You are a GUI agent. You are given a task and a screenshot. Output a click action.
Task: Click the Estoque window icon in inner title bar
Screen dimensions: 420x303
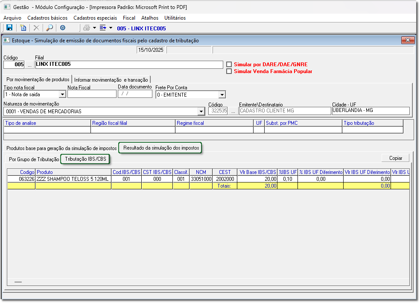click(6, 41)
